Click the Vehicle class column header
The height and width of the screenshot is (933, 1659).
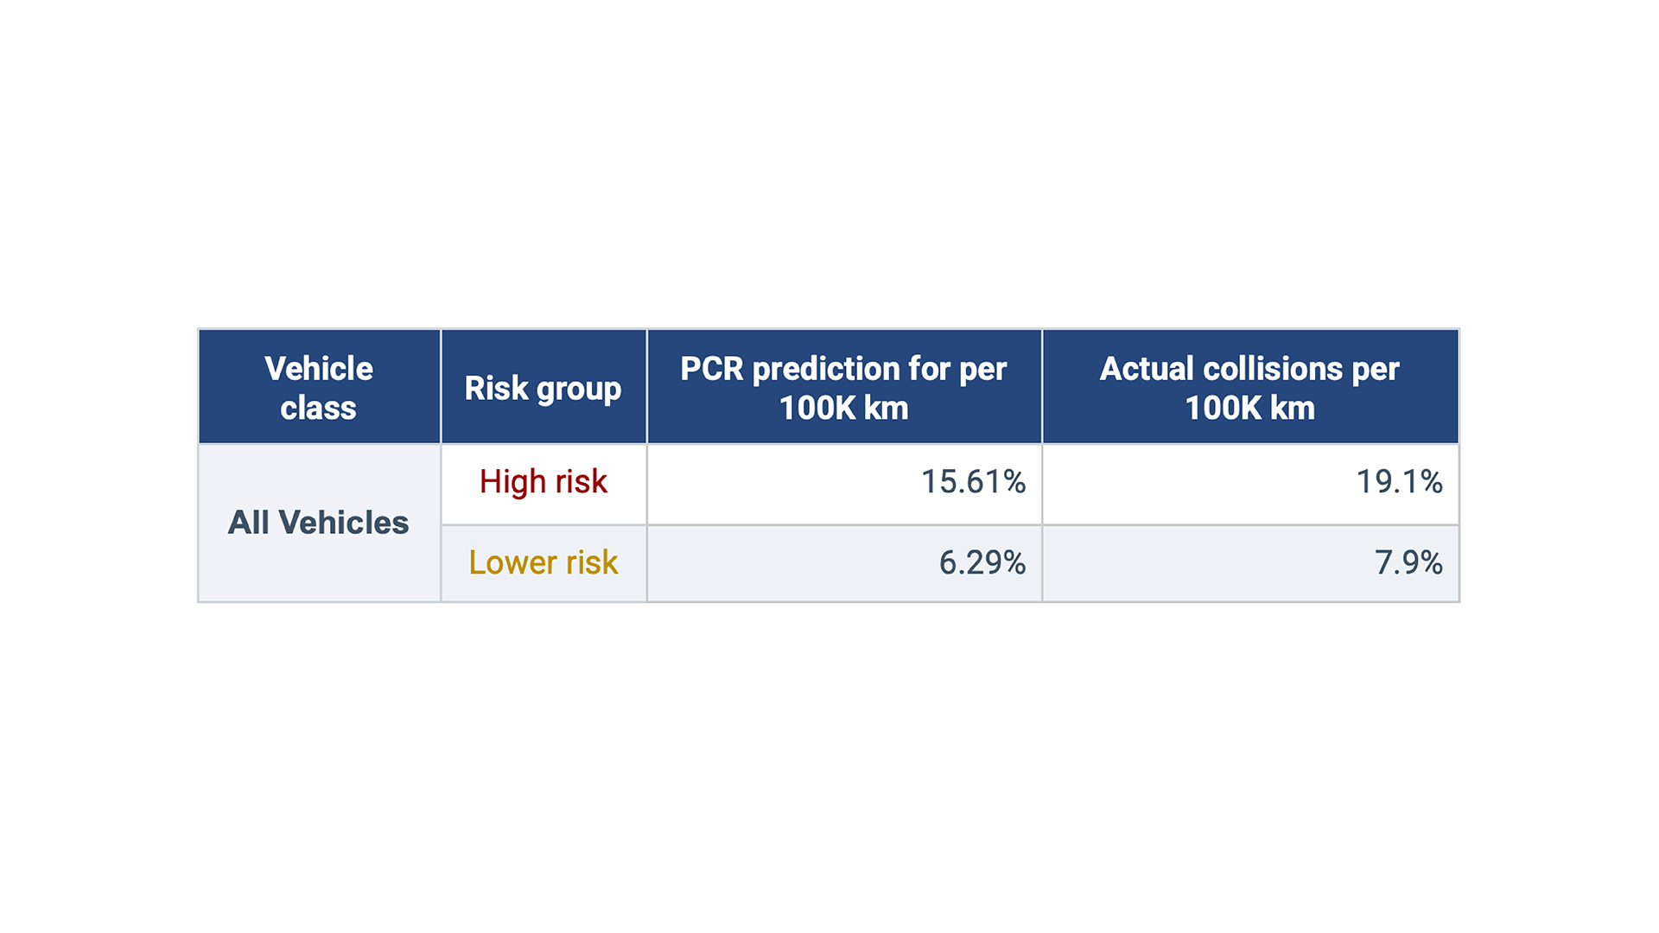pos(319,387)
